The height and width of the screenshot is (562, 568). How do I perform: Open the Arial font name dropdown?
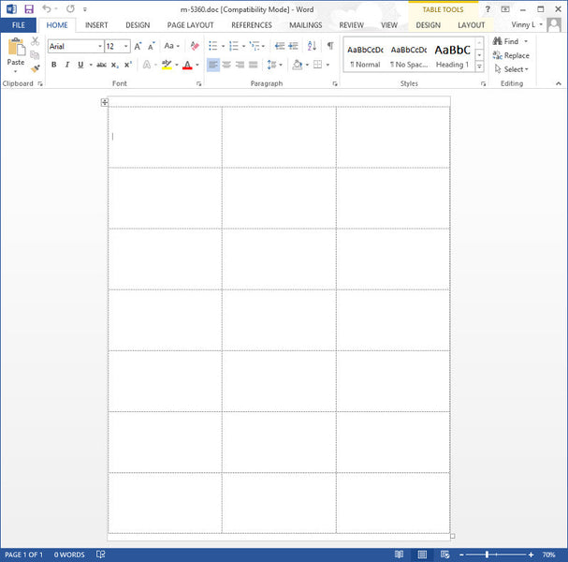pyautogui.click(x=99, y=46)
